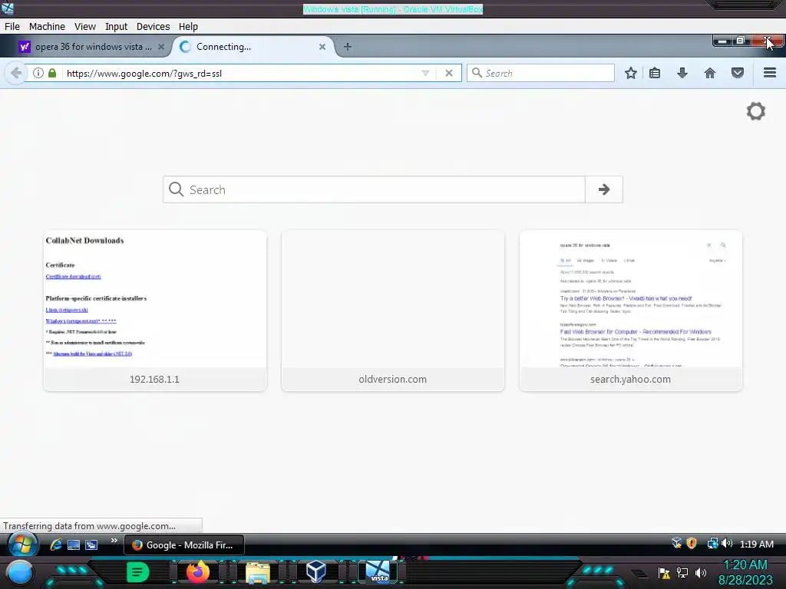This screenshot has width=786, height=589.
Task: Close the Yahoo opera 36 tab
Action: coord(161,47)
